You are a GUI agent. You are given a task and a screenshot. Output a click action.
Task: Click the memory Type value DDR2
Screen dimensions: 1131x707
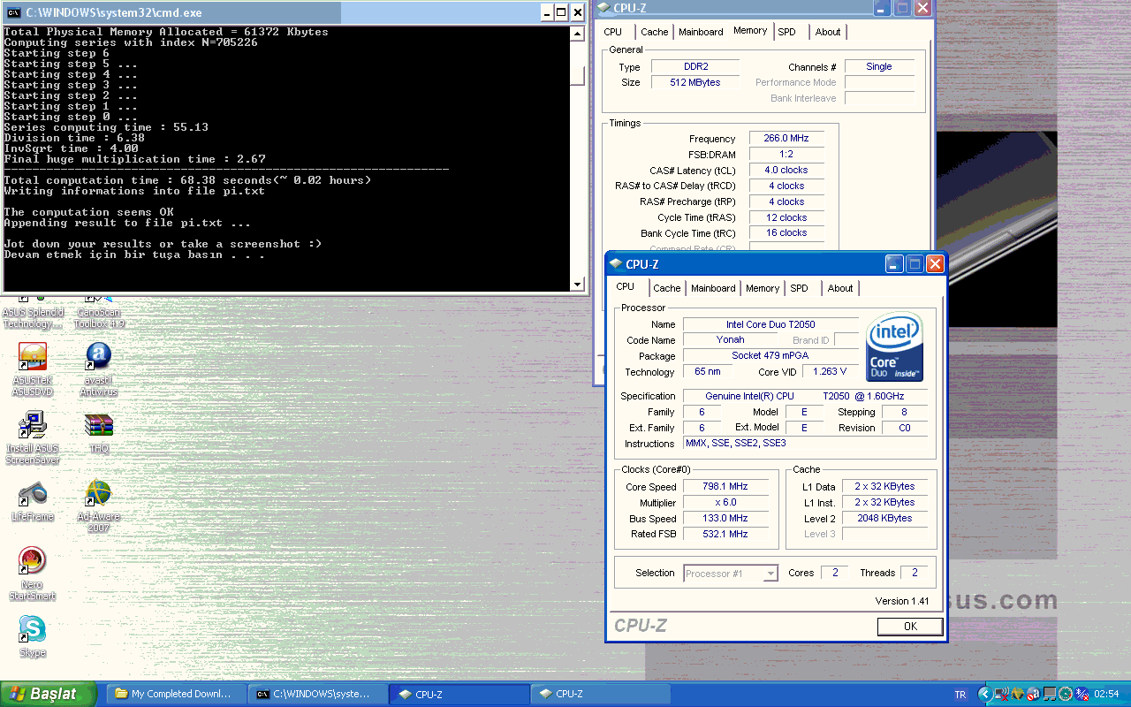pyautogui.click(x=696, y=66)
